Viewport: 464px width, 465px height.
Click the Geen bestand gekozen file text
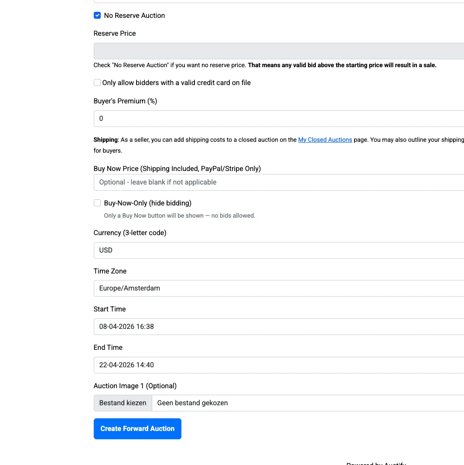click(x=192, y=403)
